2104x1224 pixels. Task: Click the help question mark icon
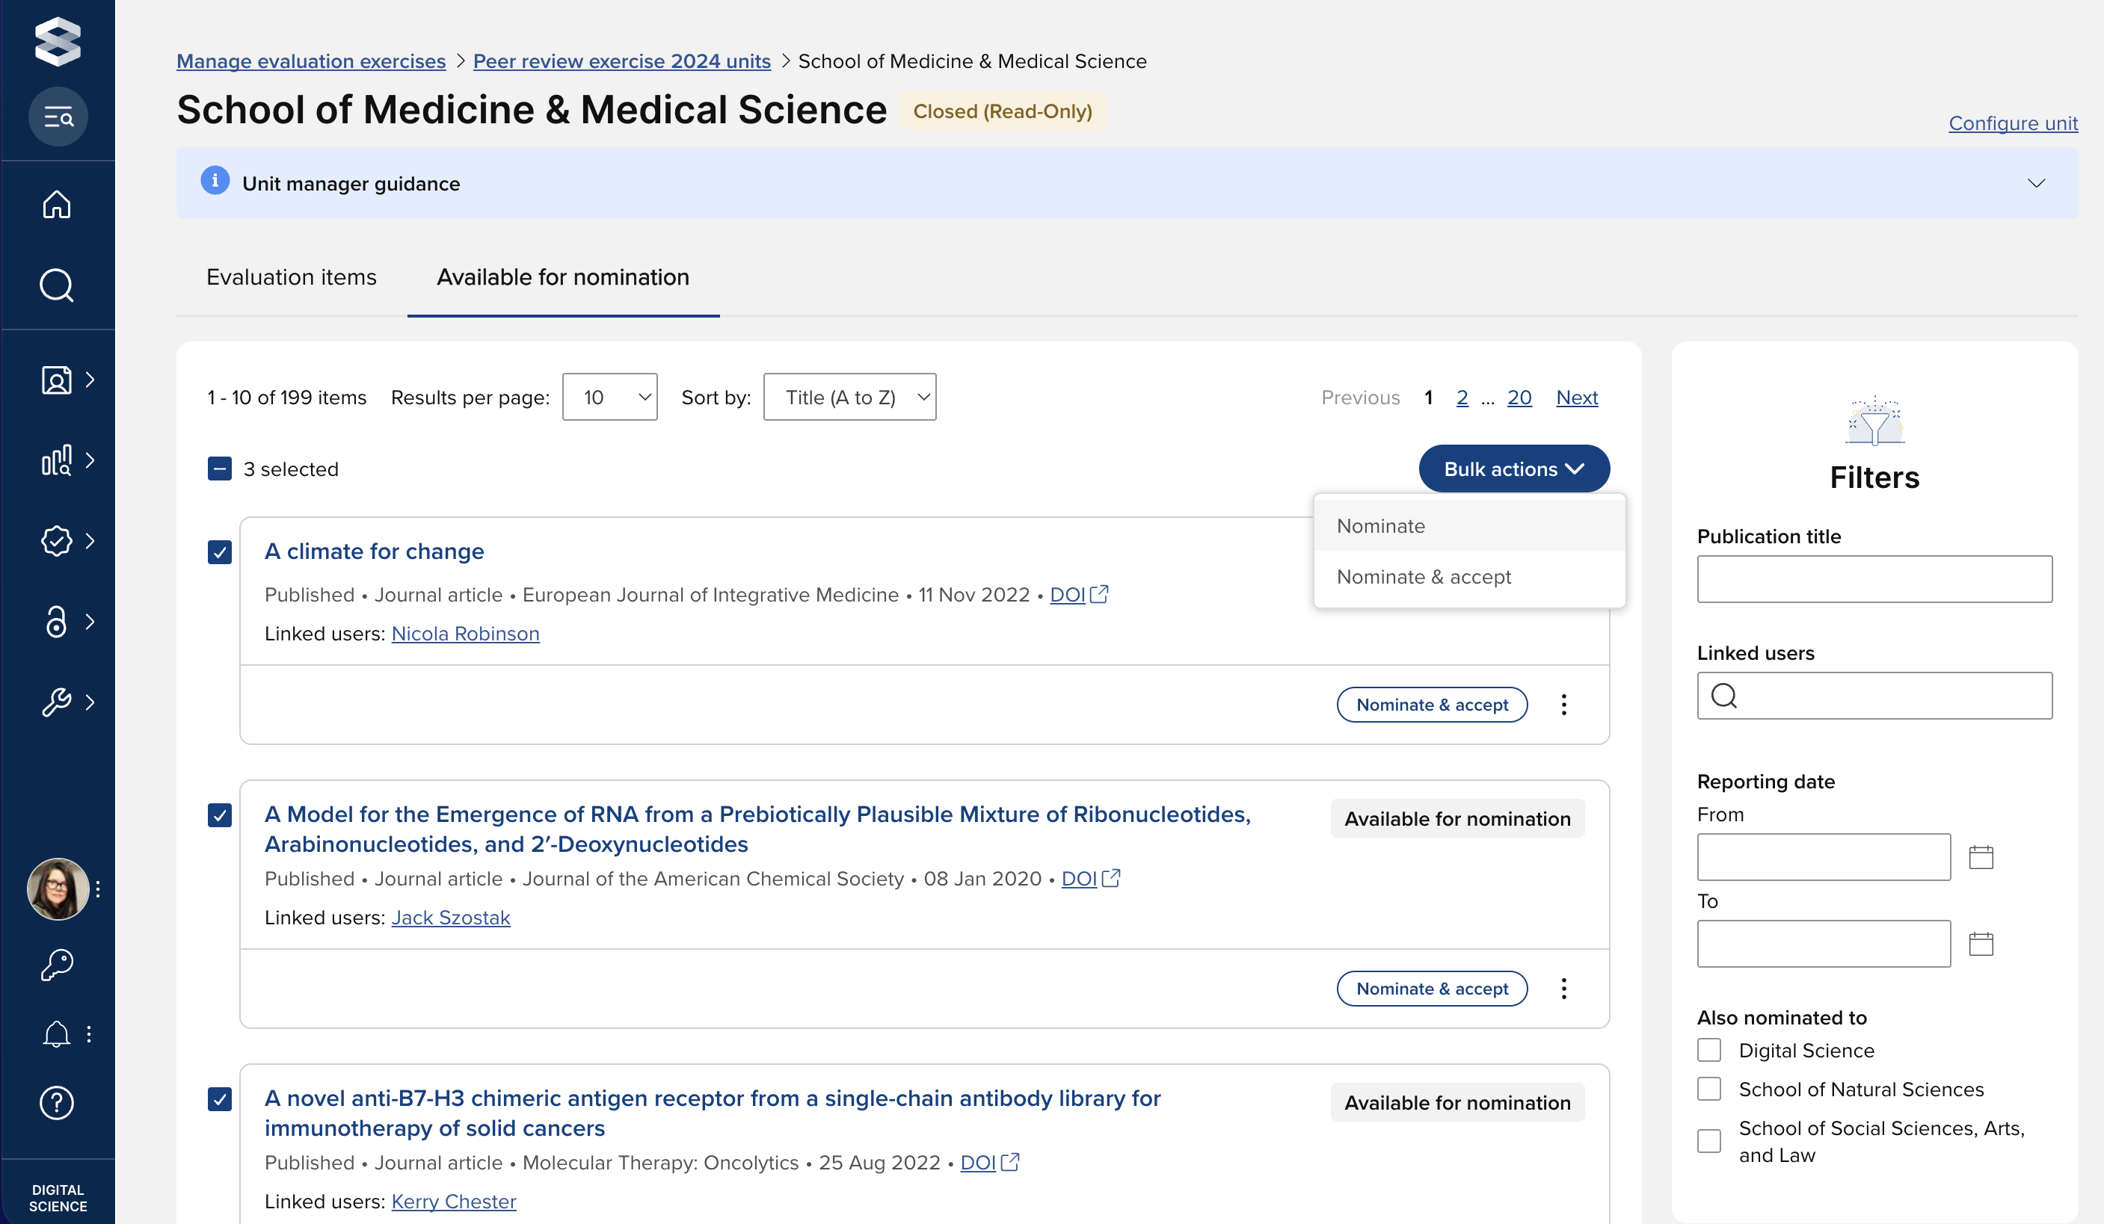(57, 1103)
